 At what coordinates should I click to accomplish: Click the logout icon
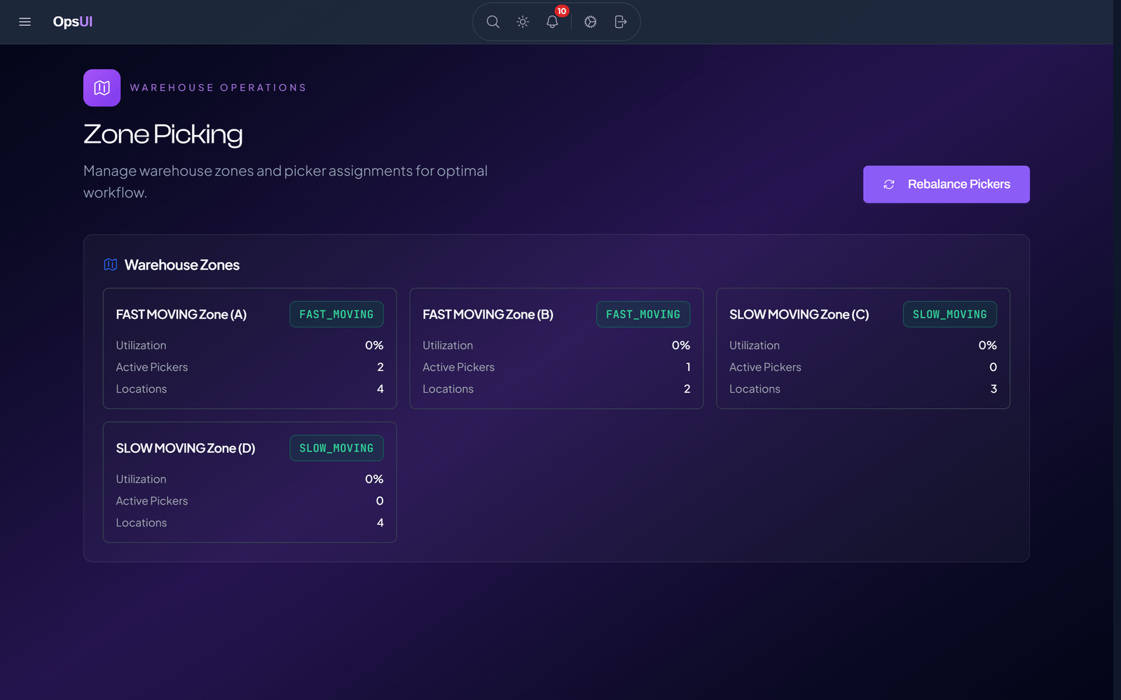(x=620, y=22)
